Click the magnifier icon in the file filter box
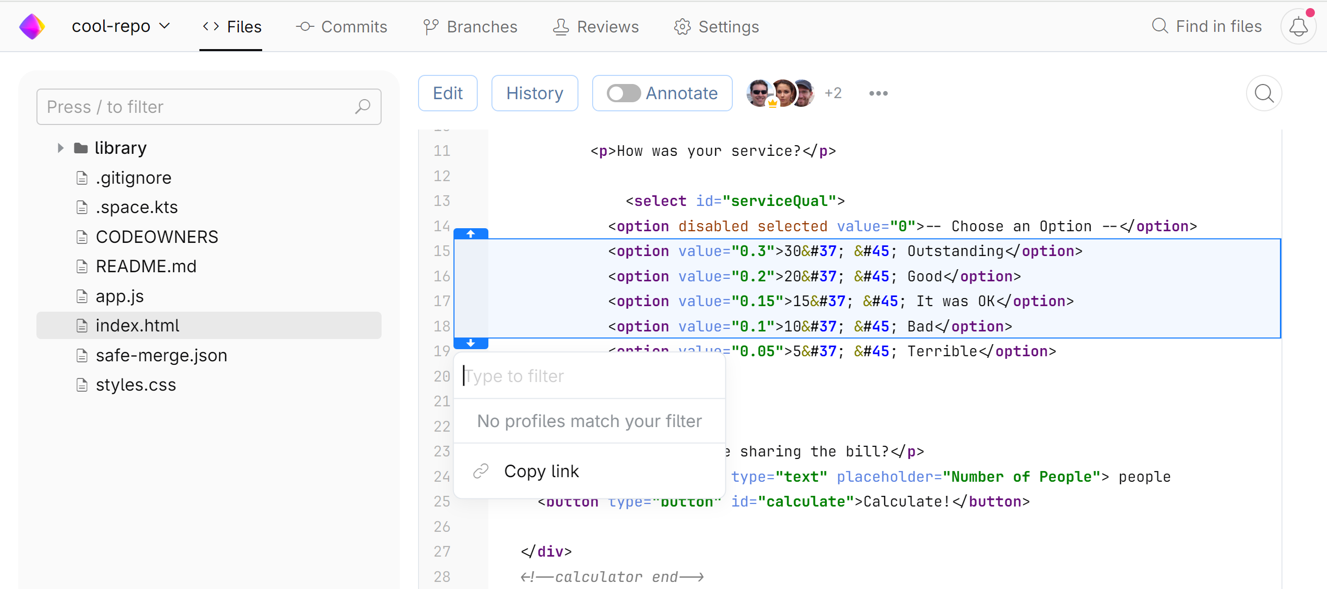The image size is (1327, 589). coord(362,107)
